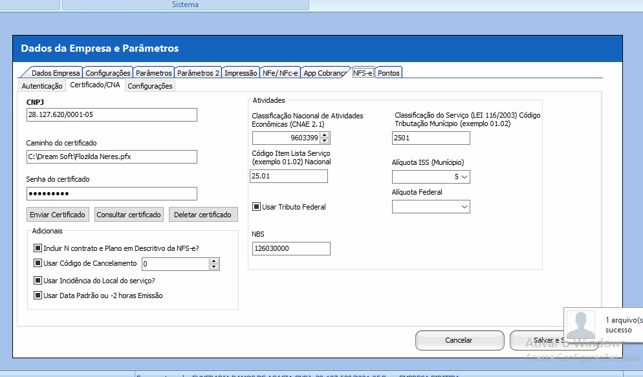Open the NFe/ NFc-e tab
This screenshot has height=377, width=643.
[x=280, y=73]
